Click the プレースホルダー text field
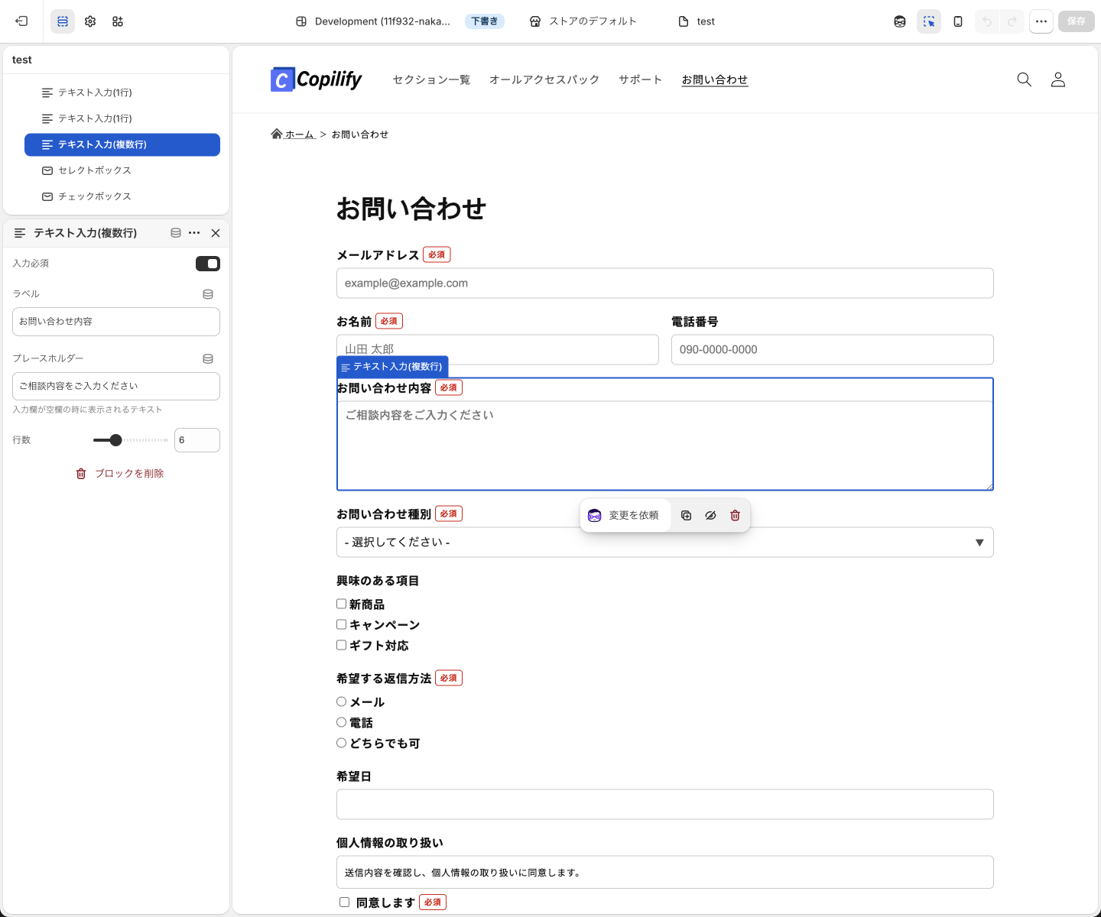1101x917 pixels. (x=116, y=387)
